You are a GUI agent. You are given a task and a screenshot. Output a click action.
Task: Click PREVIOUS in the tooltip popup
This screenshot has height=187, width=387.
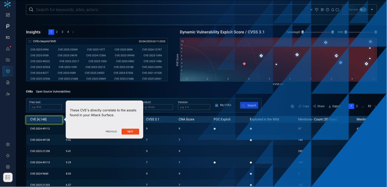click(x=111, y=132)
